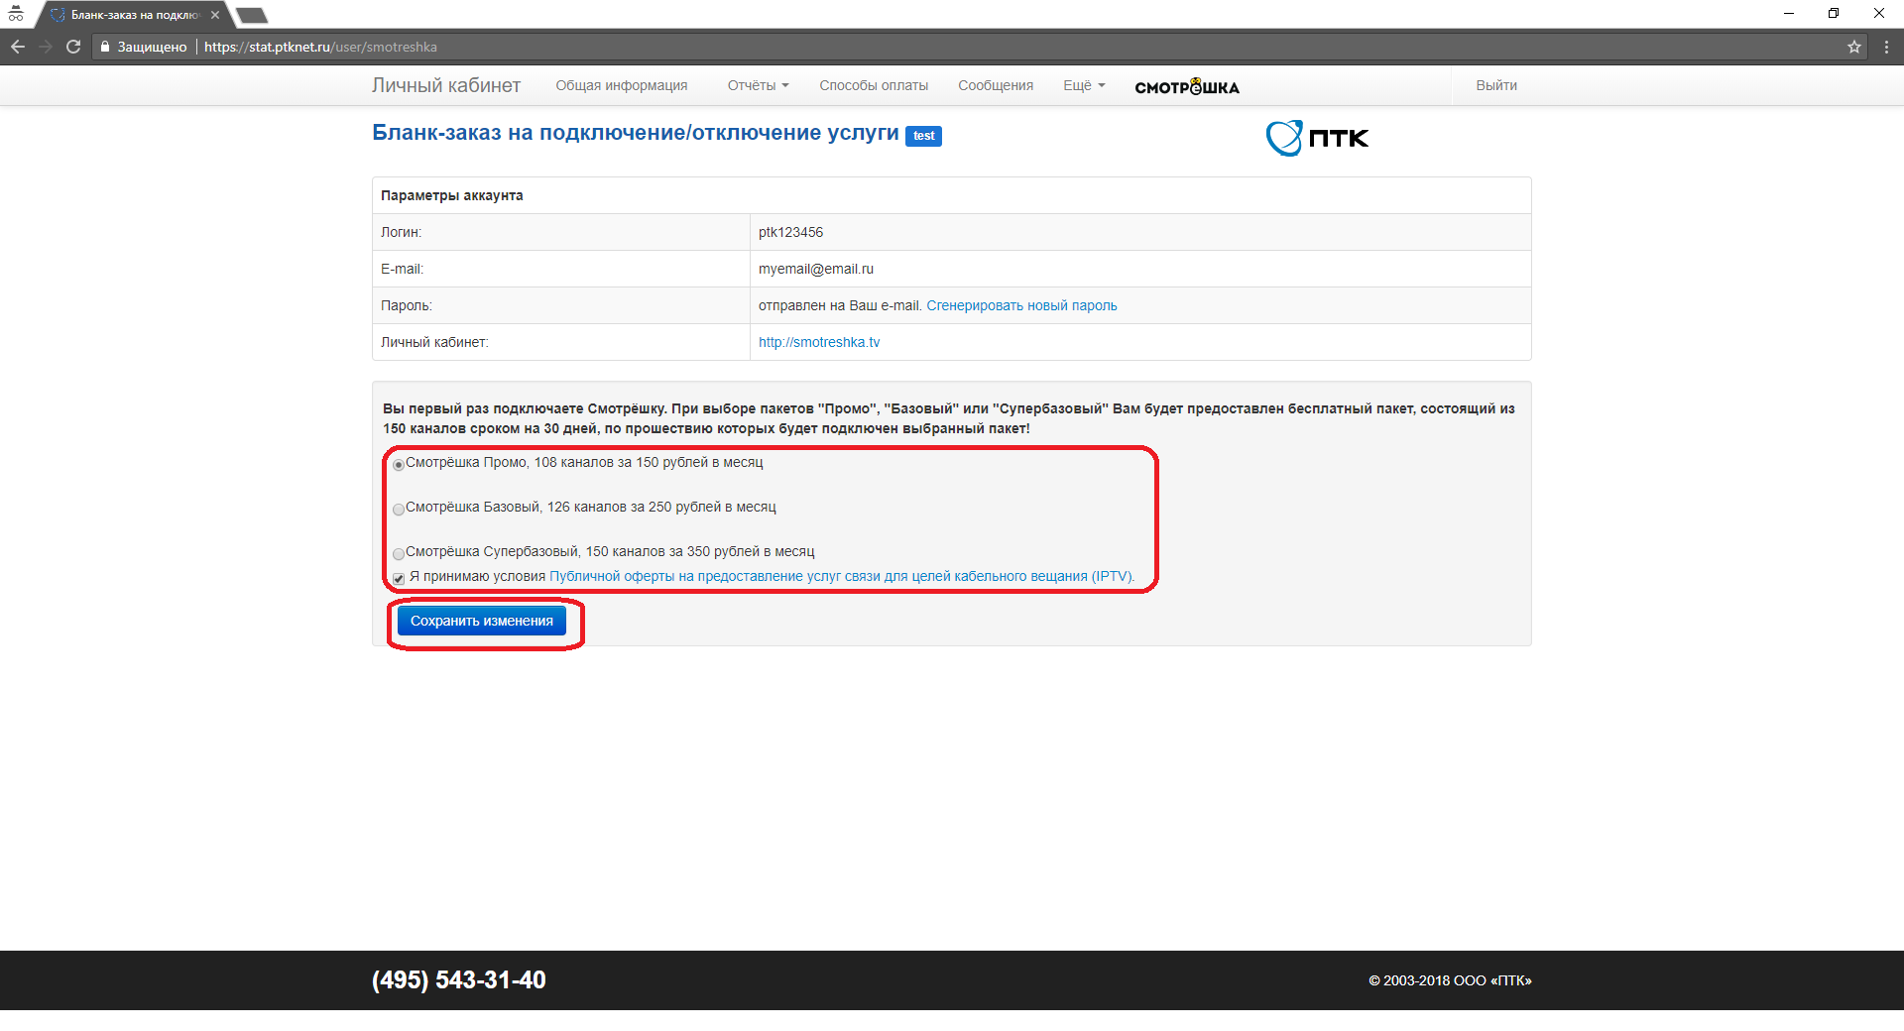Select Смотрёшка Базовый 250 рублей plan
The image size is (1904, 1031).
(399, 509)
